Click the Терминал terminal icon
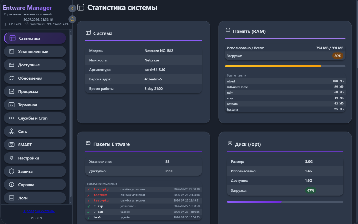The image size is (358, 224). click(x=12, y=105)
